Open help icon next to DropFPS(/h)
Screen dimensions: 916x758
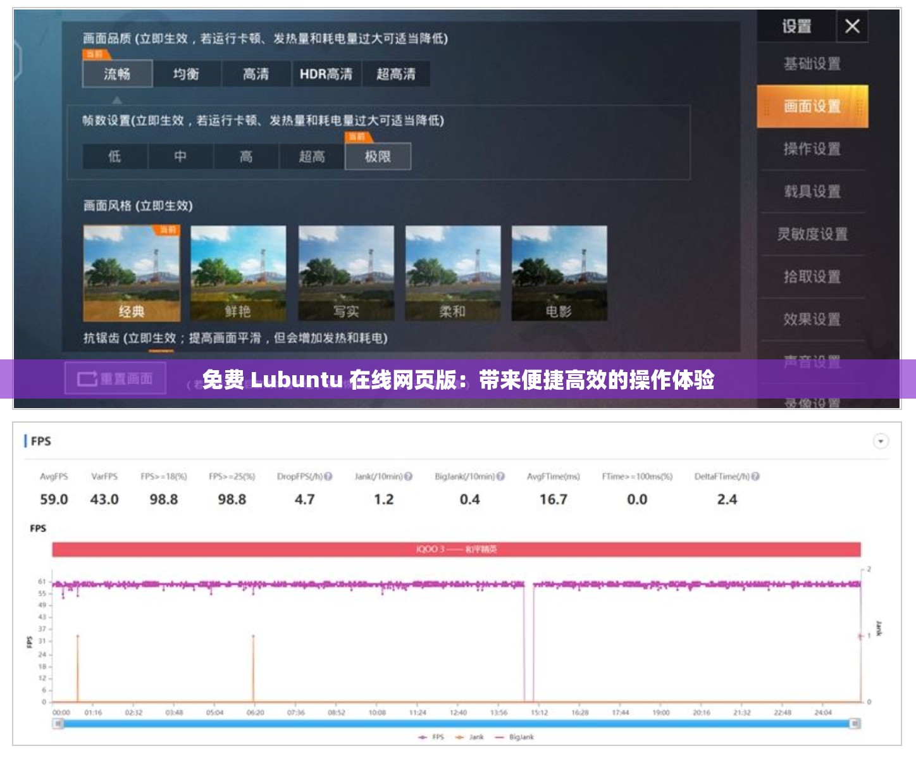pyautogui.click(x=328, y=476)
